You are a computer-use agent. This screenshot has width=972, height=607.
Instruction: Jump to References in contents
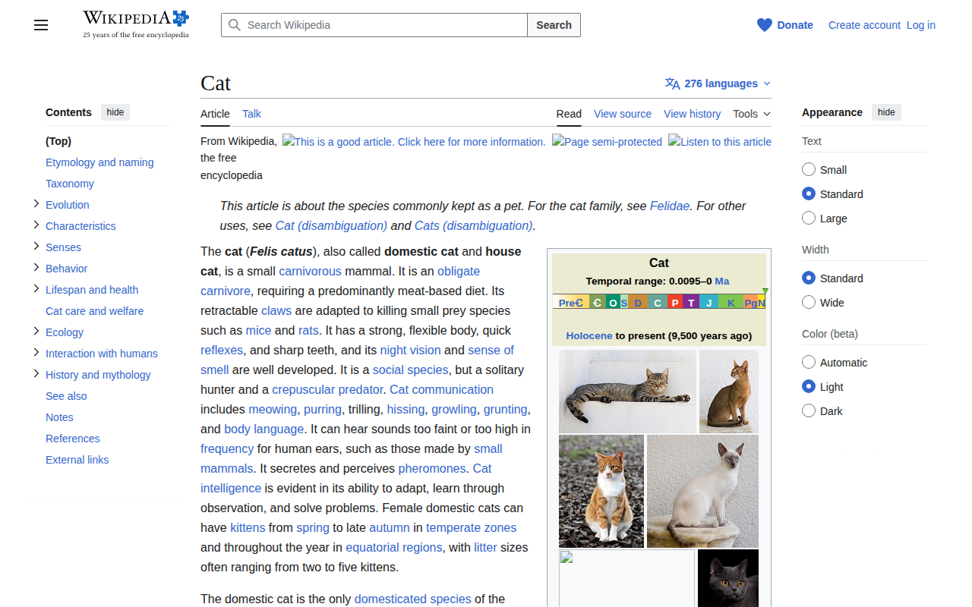point(73,439)
